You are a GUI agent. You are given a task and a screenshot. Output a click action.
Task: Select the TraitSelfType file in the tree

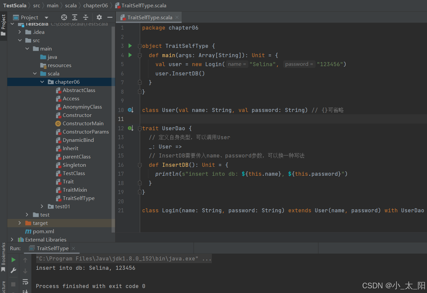[x=79, y=198]
